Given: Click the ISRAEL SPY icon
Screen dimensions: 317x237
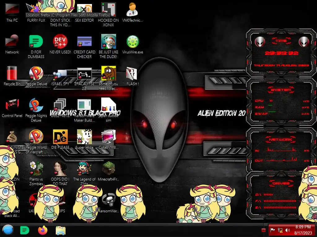Looking at the screenshot, I should (x=60, y=77).
